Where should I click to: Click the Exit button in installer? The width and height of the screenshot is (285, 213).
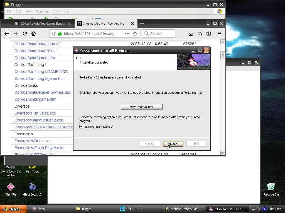point(196,144)
